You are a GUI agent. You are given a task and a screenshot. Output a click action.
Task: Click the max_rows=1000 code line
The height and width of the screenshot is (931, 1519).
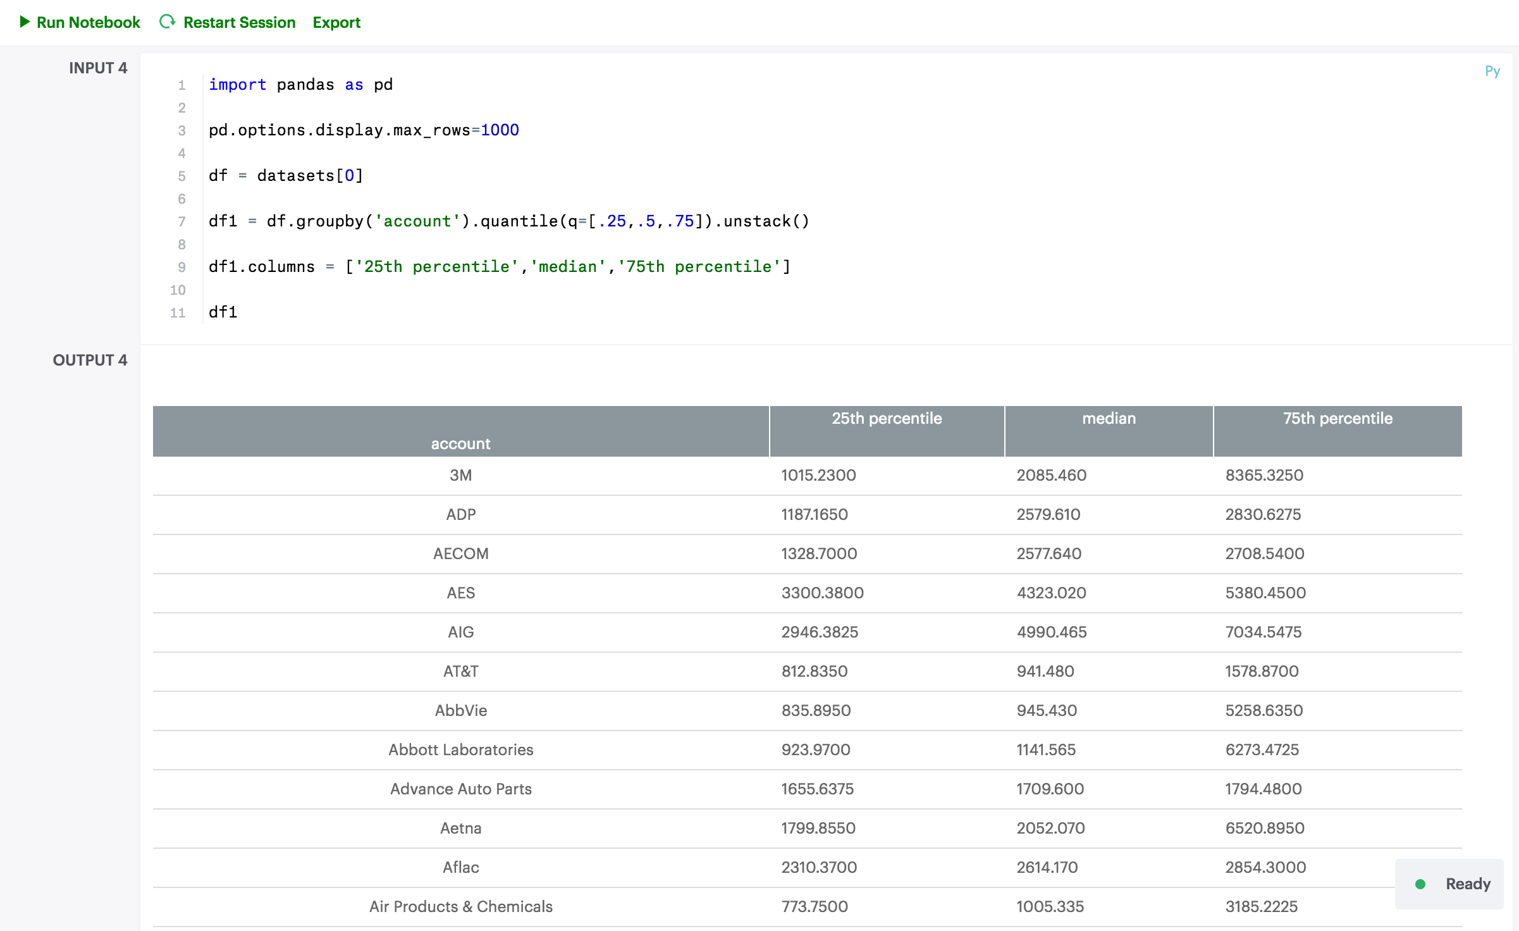364,130
